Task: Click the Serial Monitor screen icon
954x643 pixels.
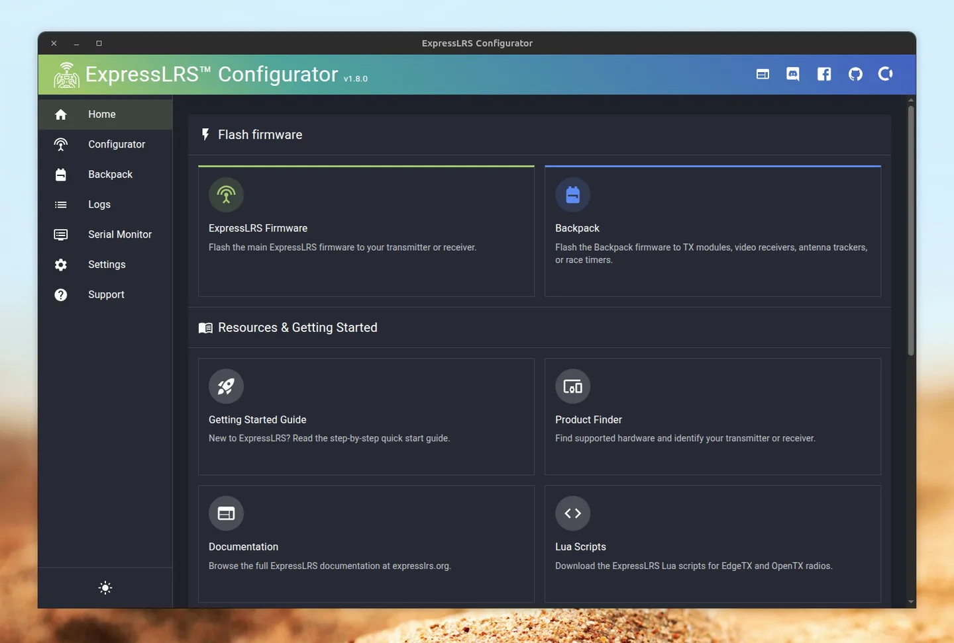Action: (61, 235)
